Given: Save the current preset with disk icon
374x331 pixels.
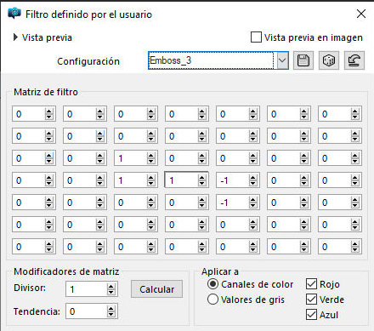Looking at the screenshot, I should pos(303,60).
